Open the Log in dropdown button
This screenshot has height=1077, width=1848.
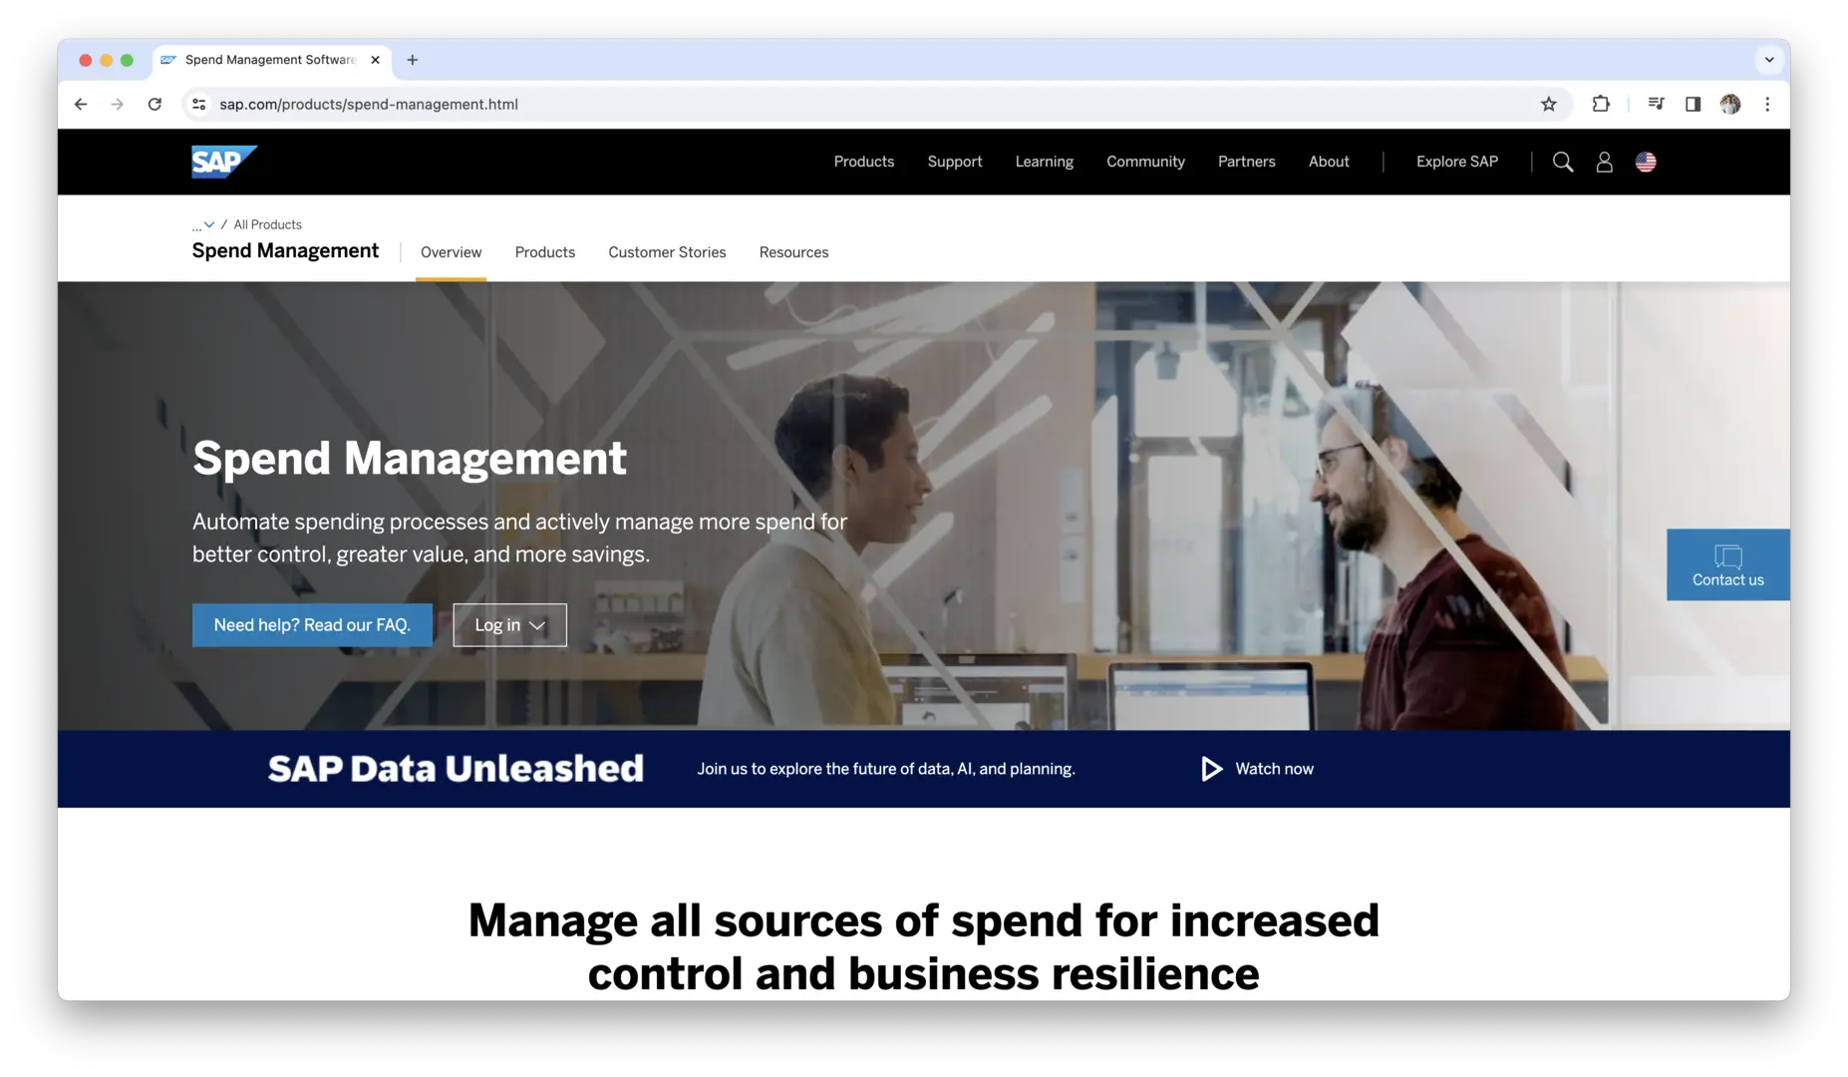click(509, 625)
